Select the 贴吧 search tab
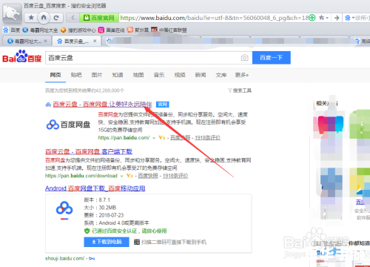The width and height of the screenshot is (370, 267). pos(76,75)
